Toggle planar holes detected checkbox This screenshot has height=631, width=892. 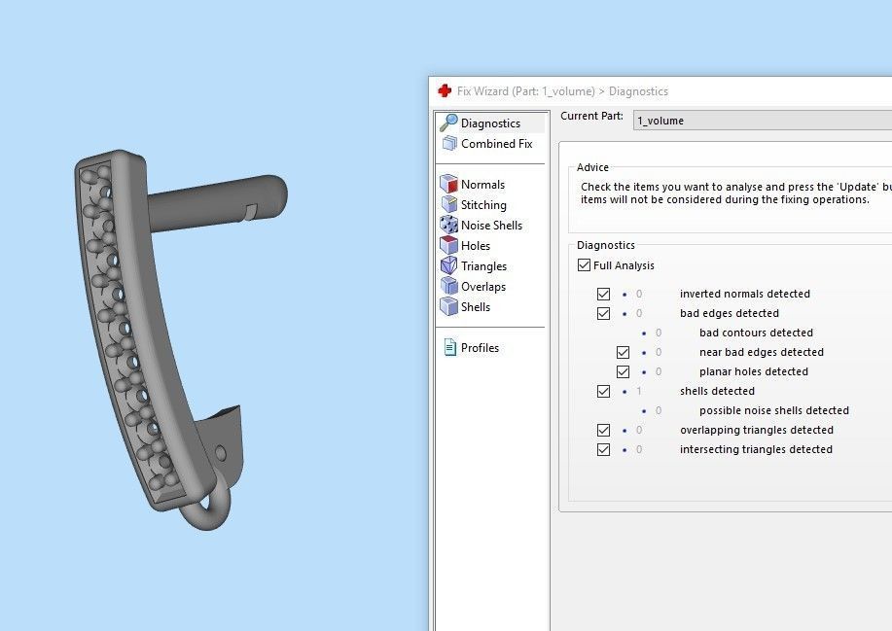click(623, 371)
